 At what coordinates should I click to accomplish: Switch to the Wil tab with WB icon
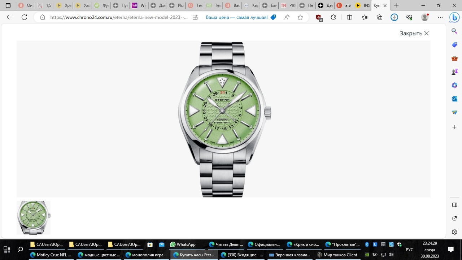click(x=139, y=6)
